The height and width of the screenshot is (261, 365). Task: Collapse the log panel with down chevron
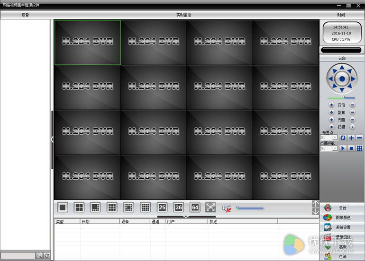[186, 217]
